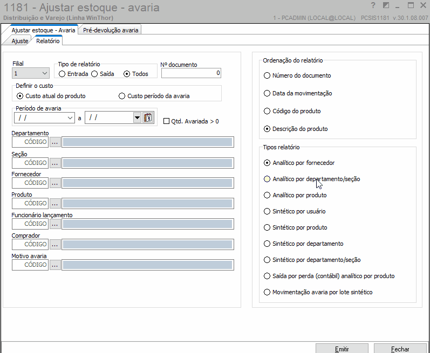Open Comprador lookup ellipsis button
This screenshot has height=353, width=430.
click(55, 244)
